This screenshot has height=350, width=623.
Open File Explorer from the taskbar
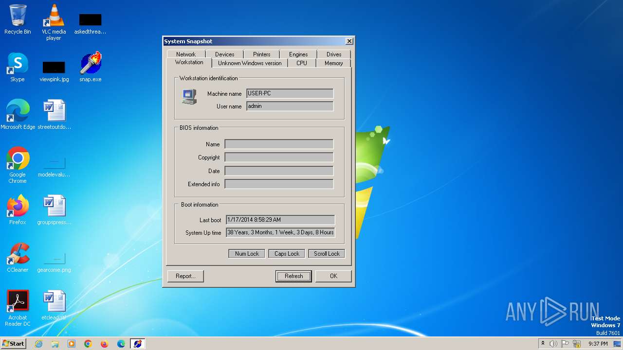(x=55, y=344)
